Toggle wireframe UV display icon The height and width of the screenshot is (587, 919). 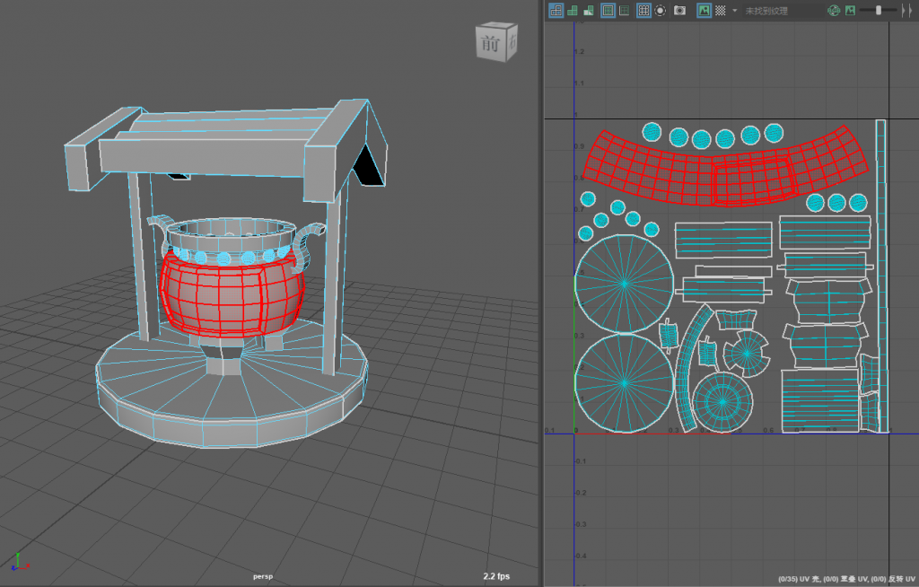556,10
